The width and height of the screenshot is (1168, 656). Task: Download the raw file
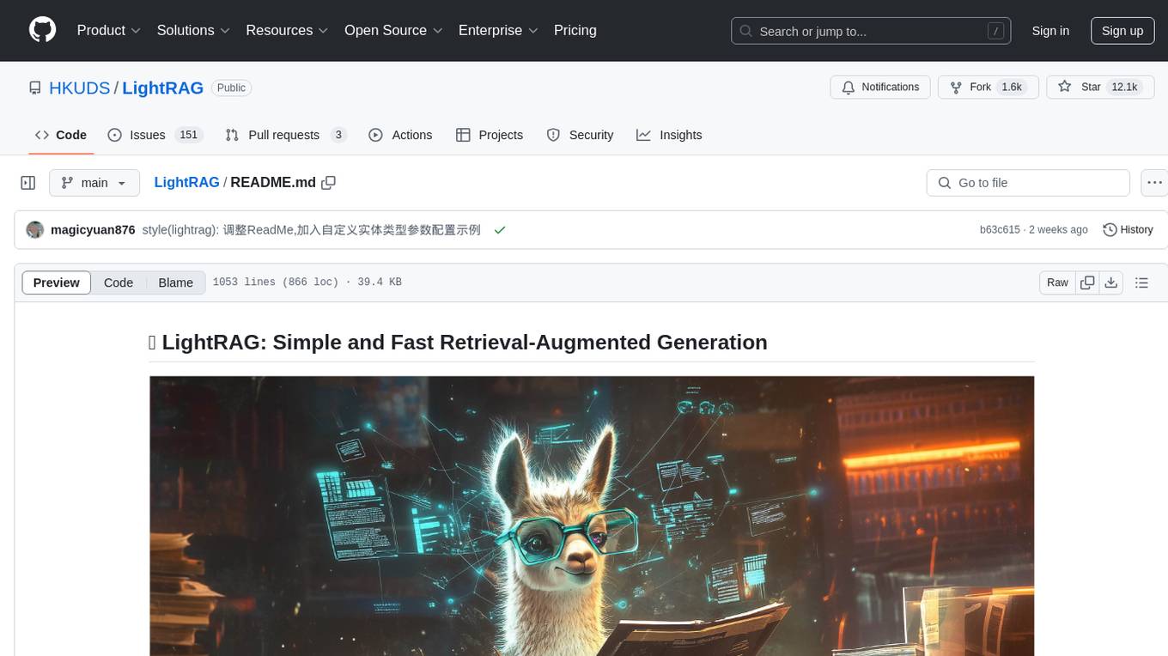(x=1110, y=282)
